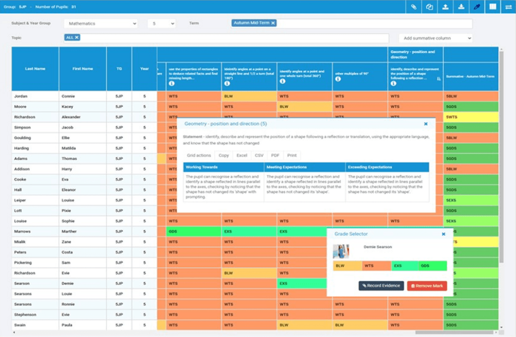Viewport: 516px width, 337px height.
Task: Click the paperclip attachment icon in toolbar
Action: (414, 7)
